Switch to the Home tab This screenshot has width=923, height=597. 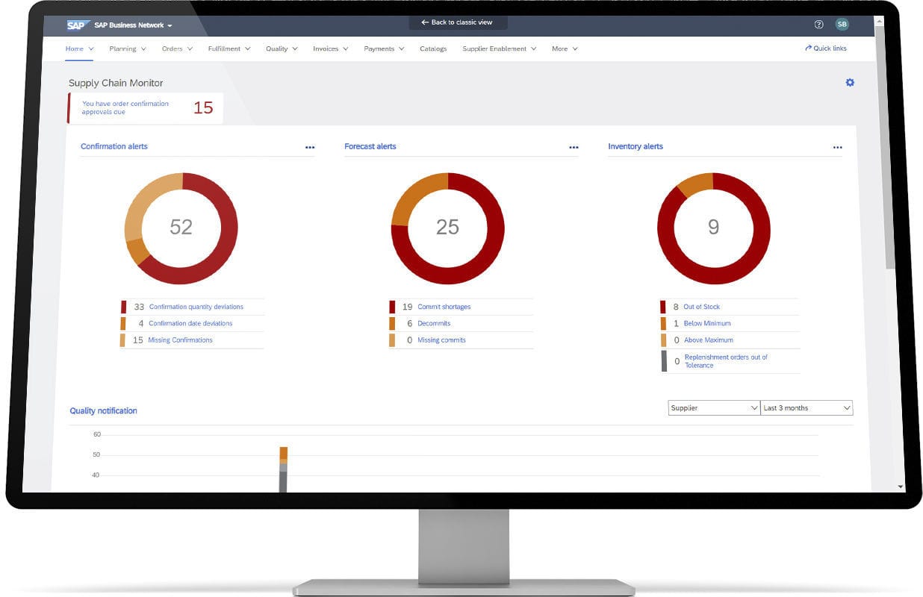[77, 48]
